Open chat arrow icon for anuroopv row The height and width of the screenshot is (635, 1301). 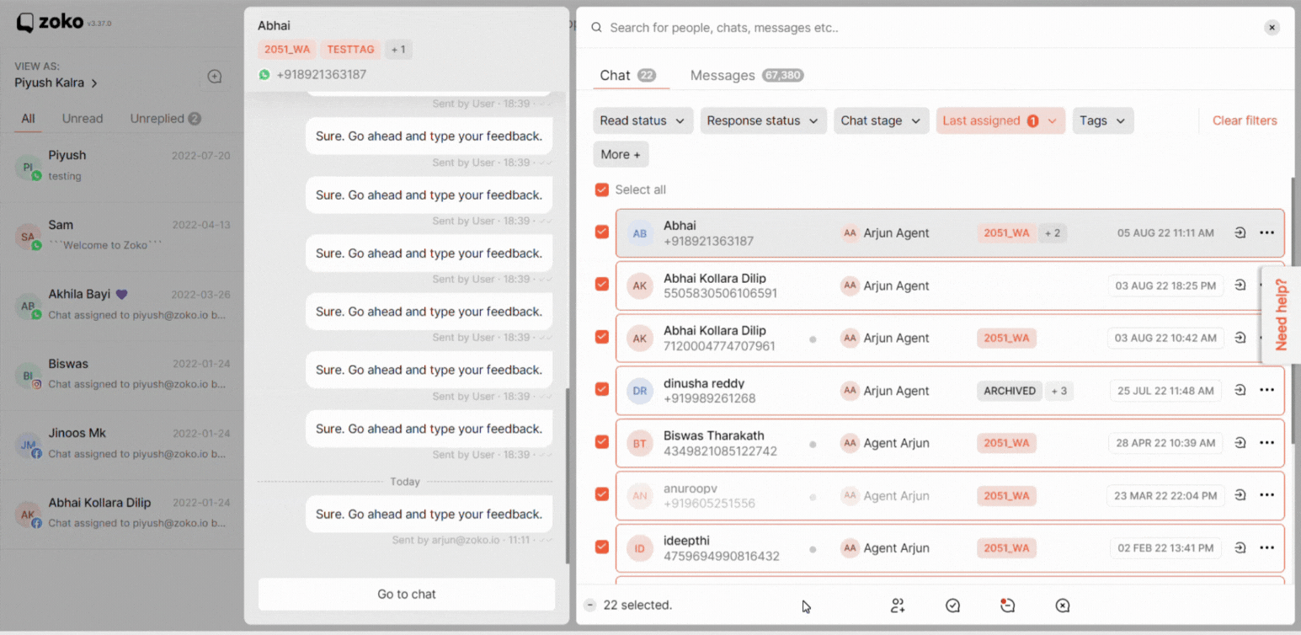click(1240, 495)
